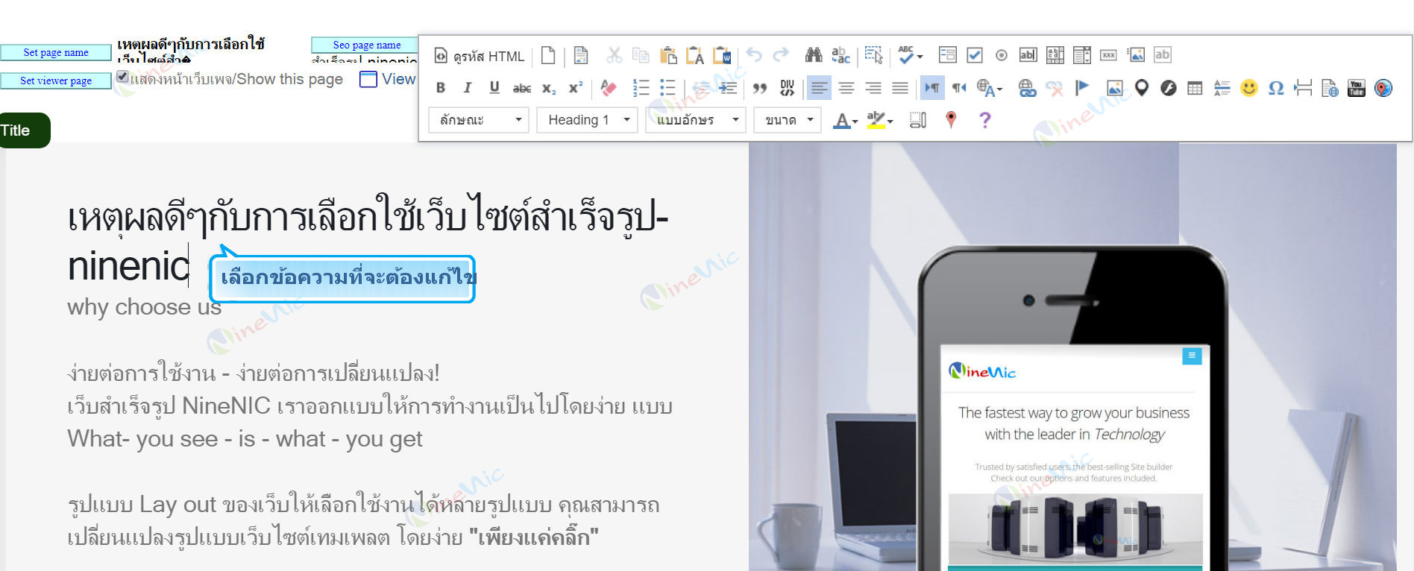
Task: Click the Insert Table icon
Action: [x=1195, y=88]
